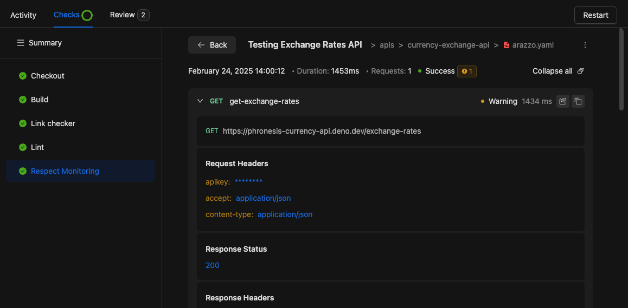628x308 pixels.
Task: Click the green checkmark beside Build
Action: tap(23, 100)
